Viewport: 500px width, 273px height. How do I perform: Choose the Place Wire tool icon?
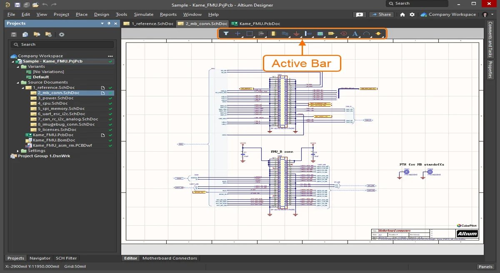[285, 33]
